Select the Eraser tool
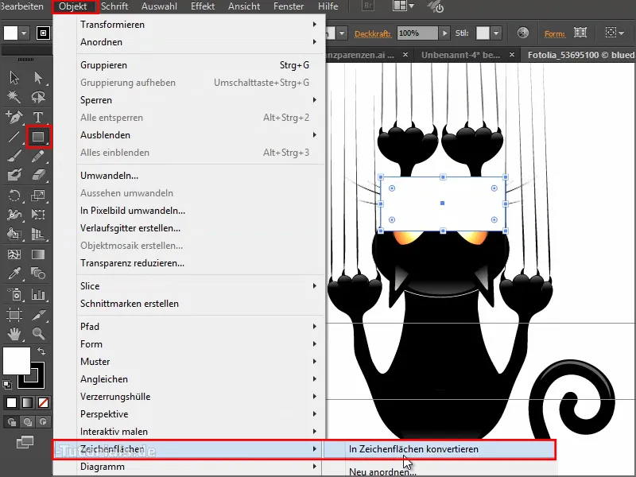 click(38, 175)
